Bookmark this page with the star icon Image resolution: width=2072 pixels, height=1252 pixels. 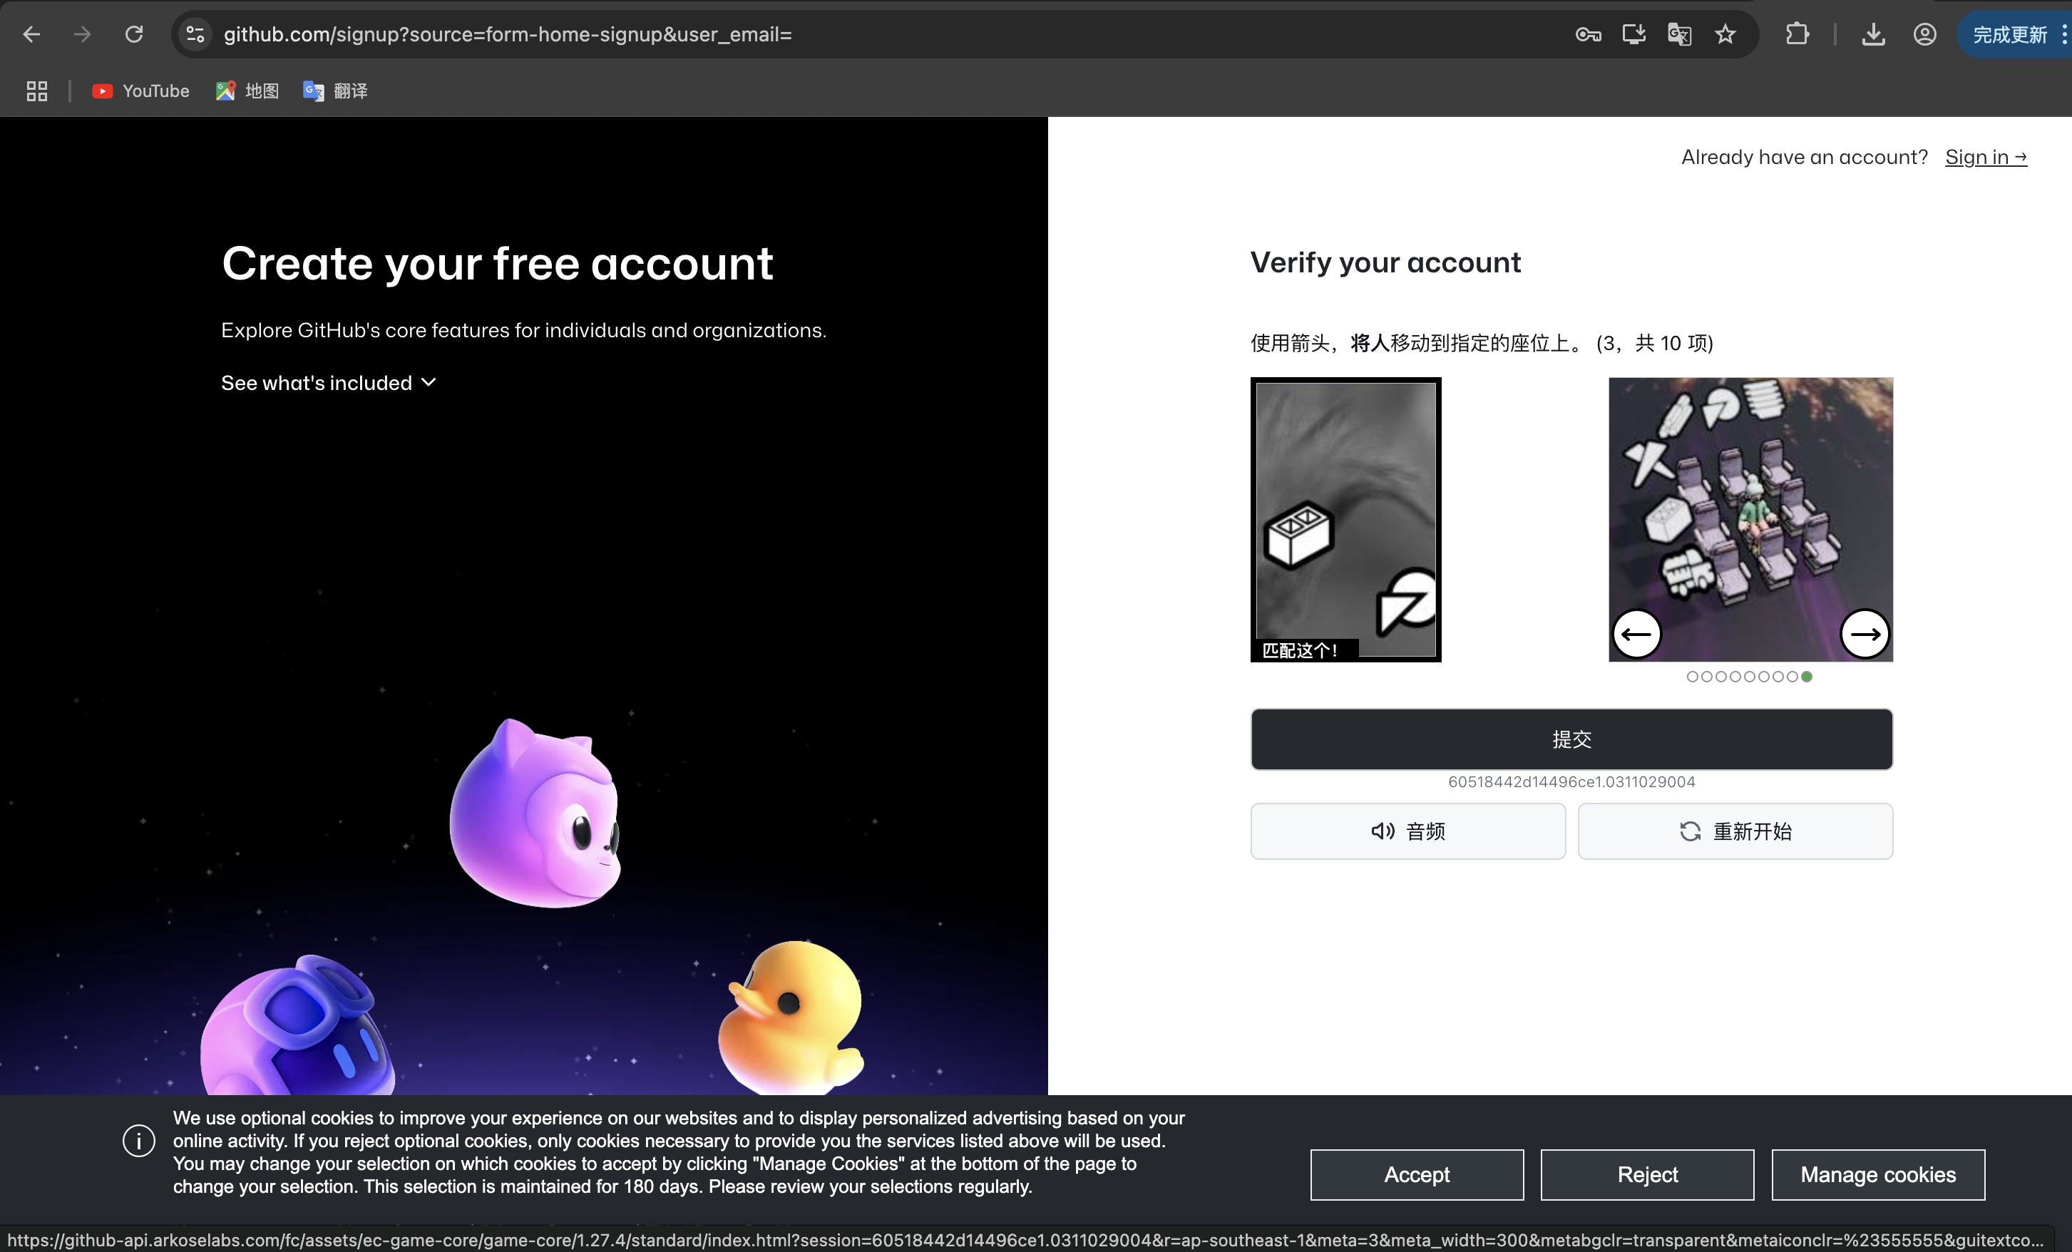coord(1725,34)
